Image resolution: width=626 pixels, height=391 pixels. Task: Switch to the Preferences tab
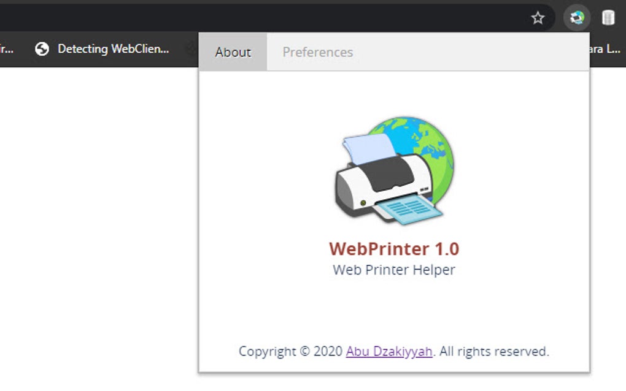click(317, 52)
